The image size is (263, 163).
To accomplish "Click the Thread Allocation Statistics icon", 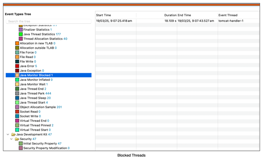I will [21, 39].
